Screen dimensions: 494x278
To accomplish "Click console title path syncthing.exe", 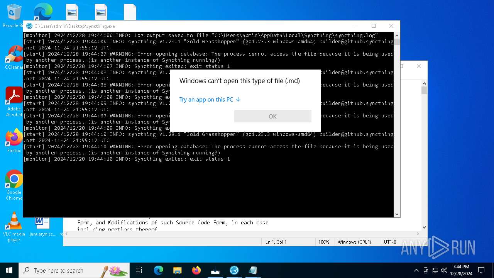I will coord(74,26).
